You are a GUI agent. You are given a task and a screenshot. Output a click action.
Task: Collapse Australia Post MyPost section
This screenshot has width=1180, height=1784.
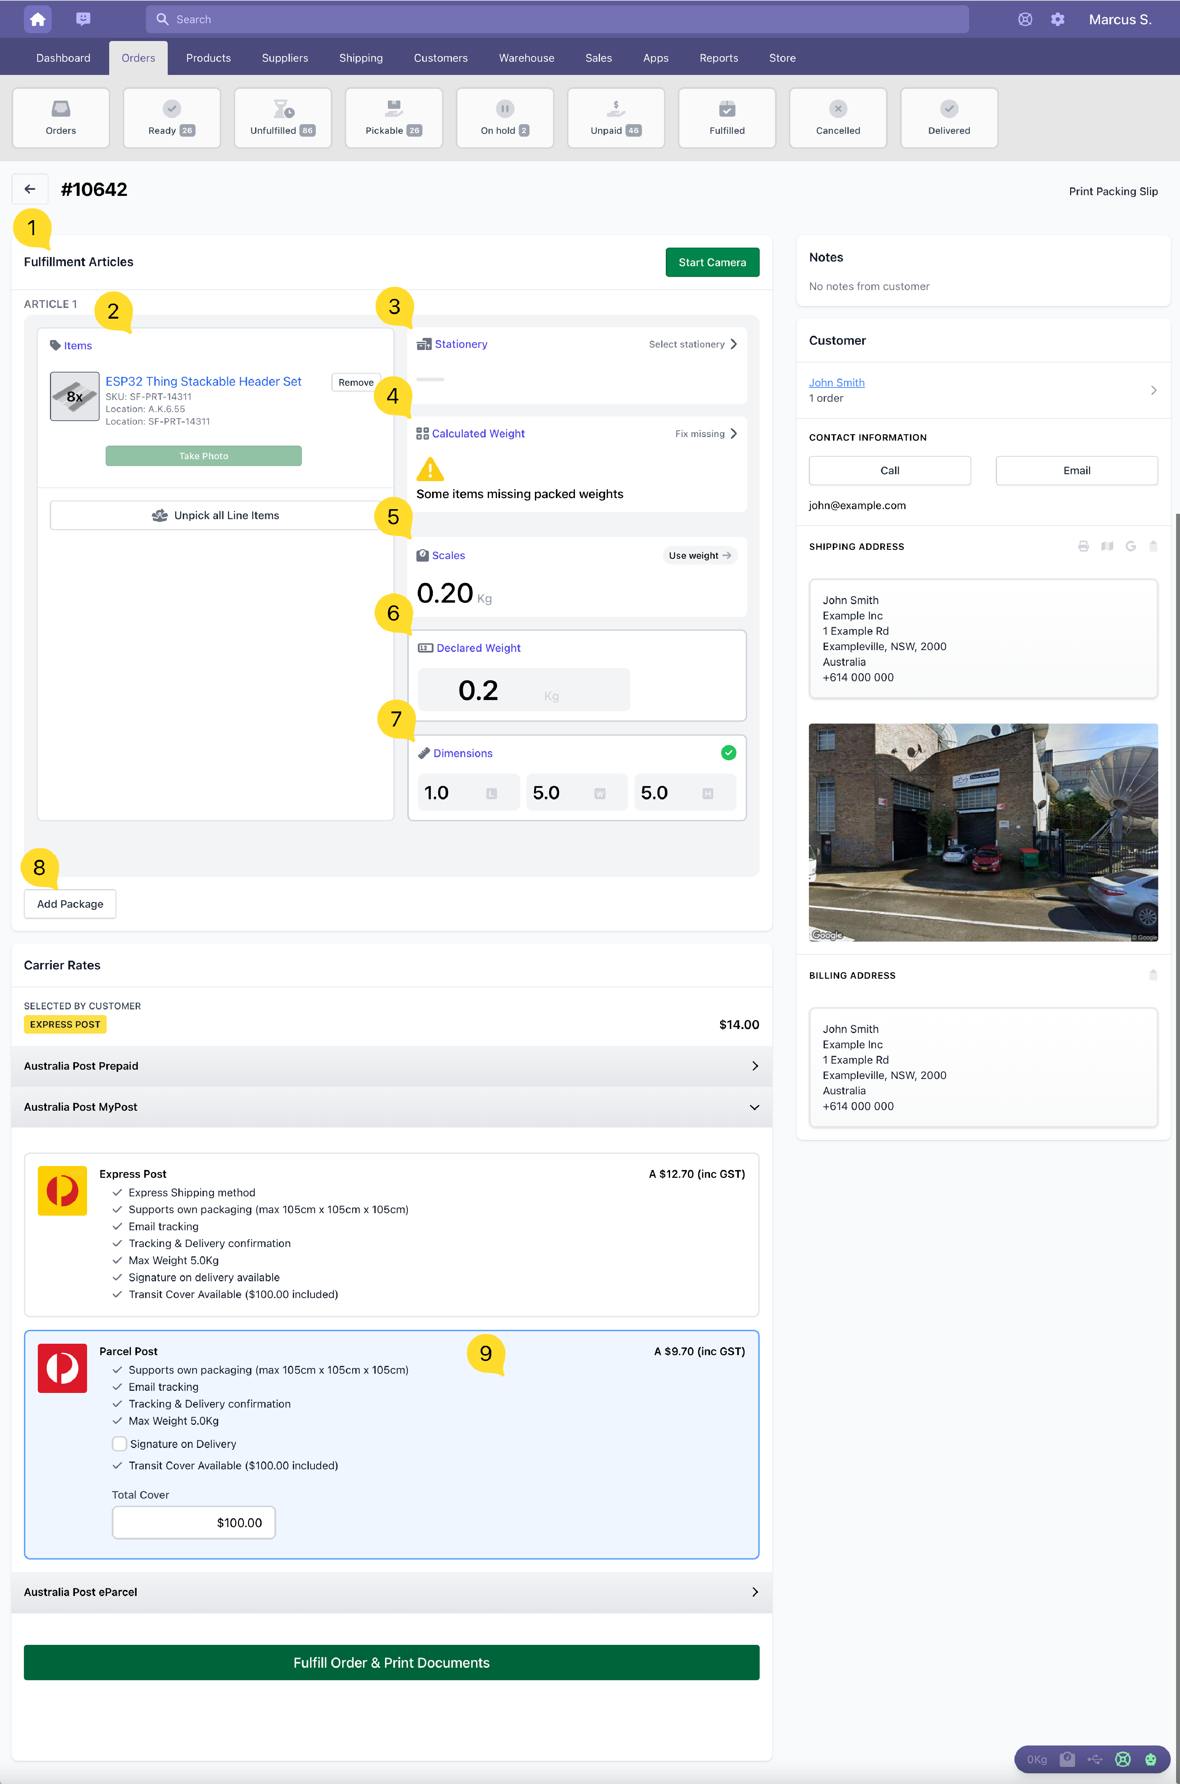click(x=391, y=1107)
